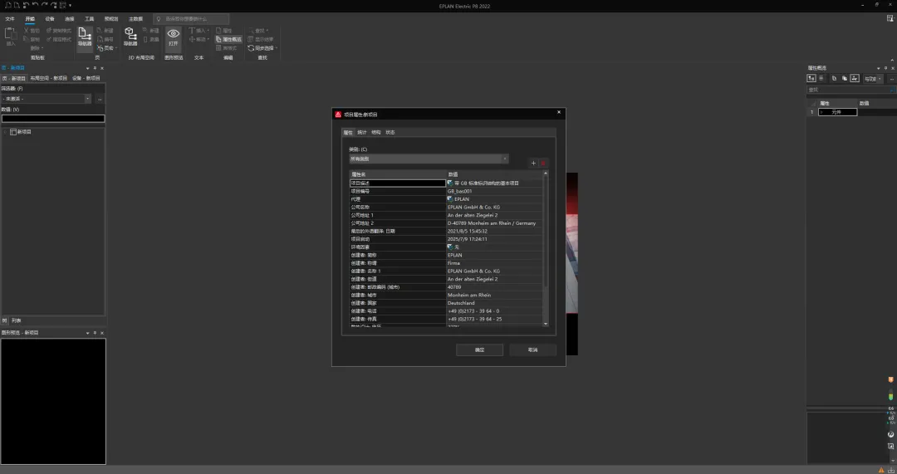
Task: Switch to the 属性 tab in the dialog
Action: pyautogui.click(x=348, y=133)
